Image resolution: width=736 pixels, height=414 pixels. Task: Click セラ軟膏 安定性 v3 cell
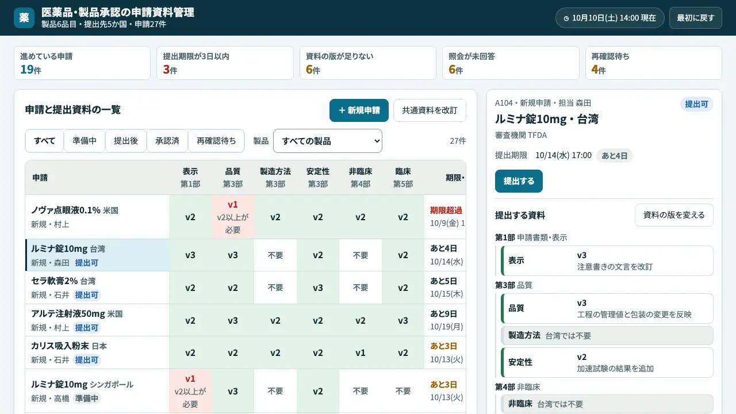(x=318, y=287)
